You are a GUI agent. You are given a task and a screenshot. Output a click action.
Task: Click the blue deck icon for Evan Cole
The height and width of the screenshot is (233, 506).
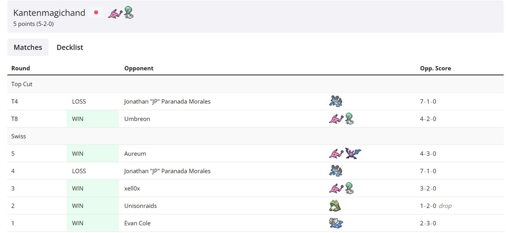point(336,223)
